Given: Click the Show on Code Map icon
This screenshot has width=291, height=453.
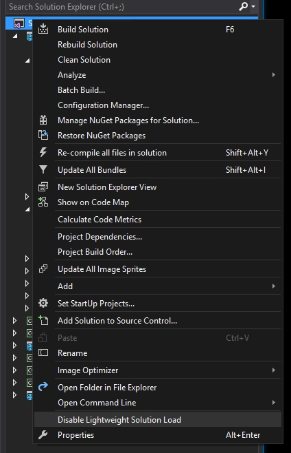Looking at the screenshot, I should click(43, 202).
